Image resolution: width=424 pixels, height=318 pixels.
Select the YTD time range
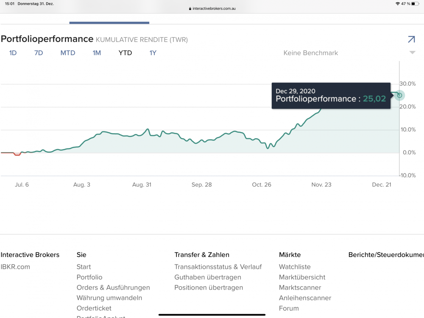pyautogui.click(x=125, y=53)
